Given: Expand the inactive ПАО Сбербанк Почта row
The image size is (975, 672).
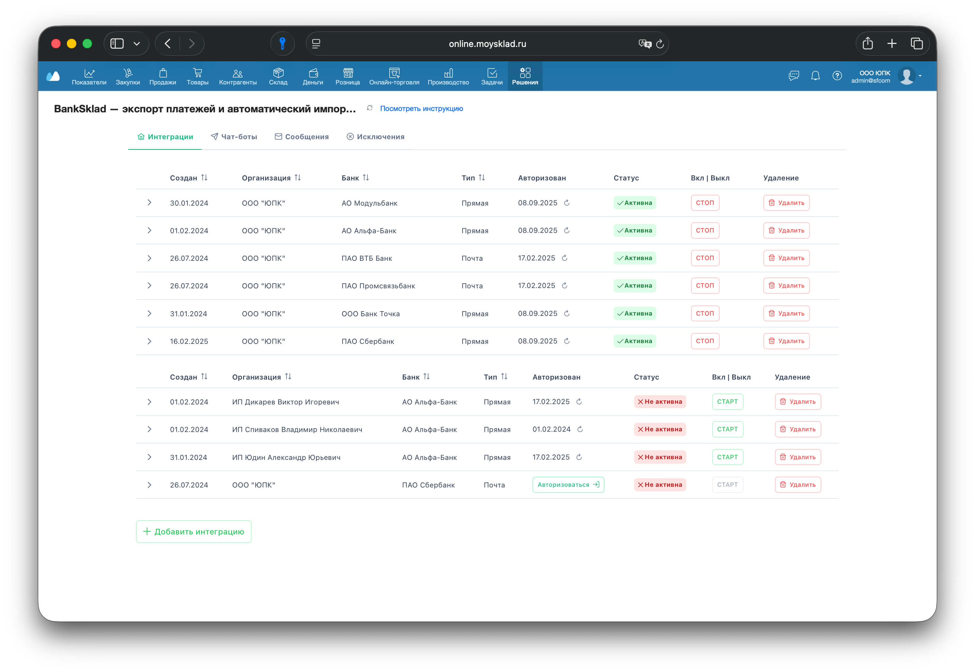Looking at the screenshot, I should [x=149, y=485].
